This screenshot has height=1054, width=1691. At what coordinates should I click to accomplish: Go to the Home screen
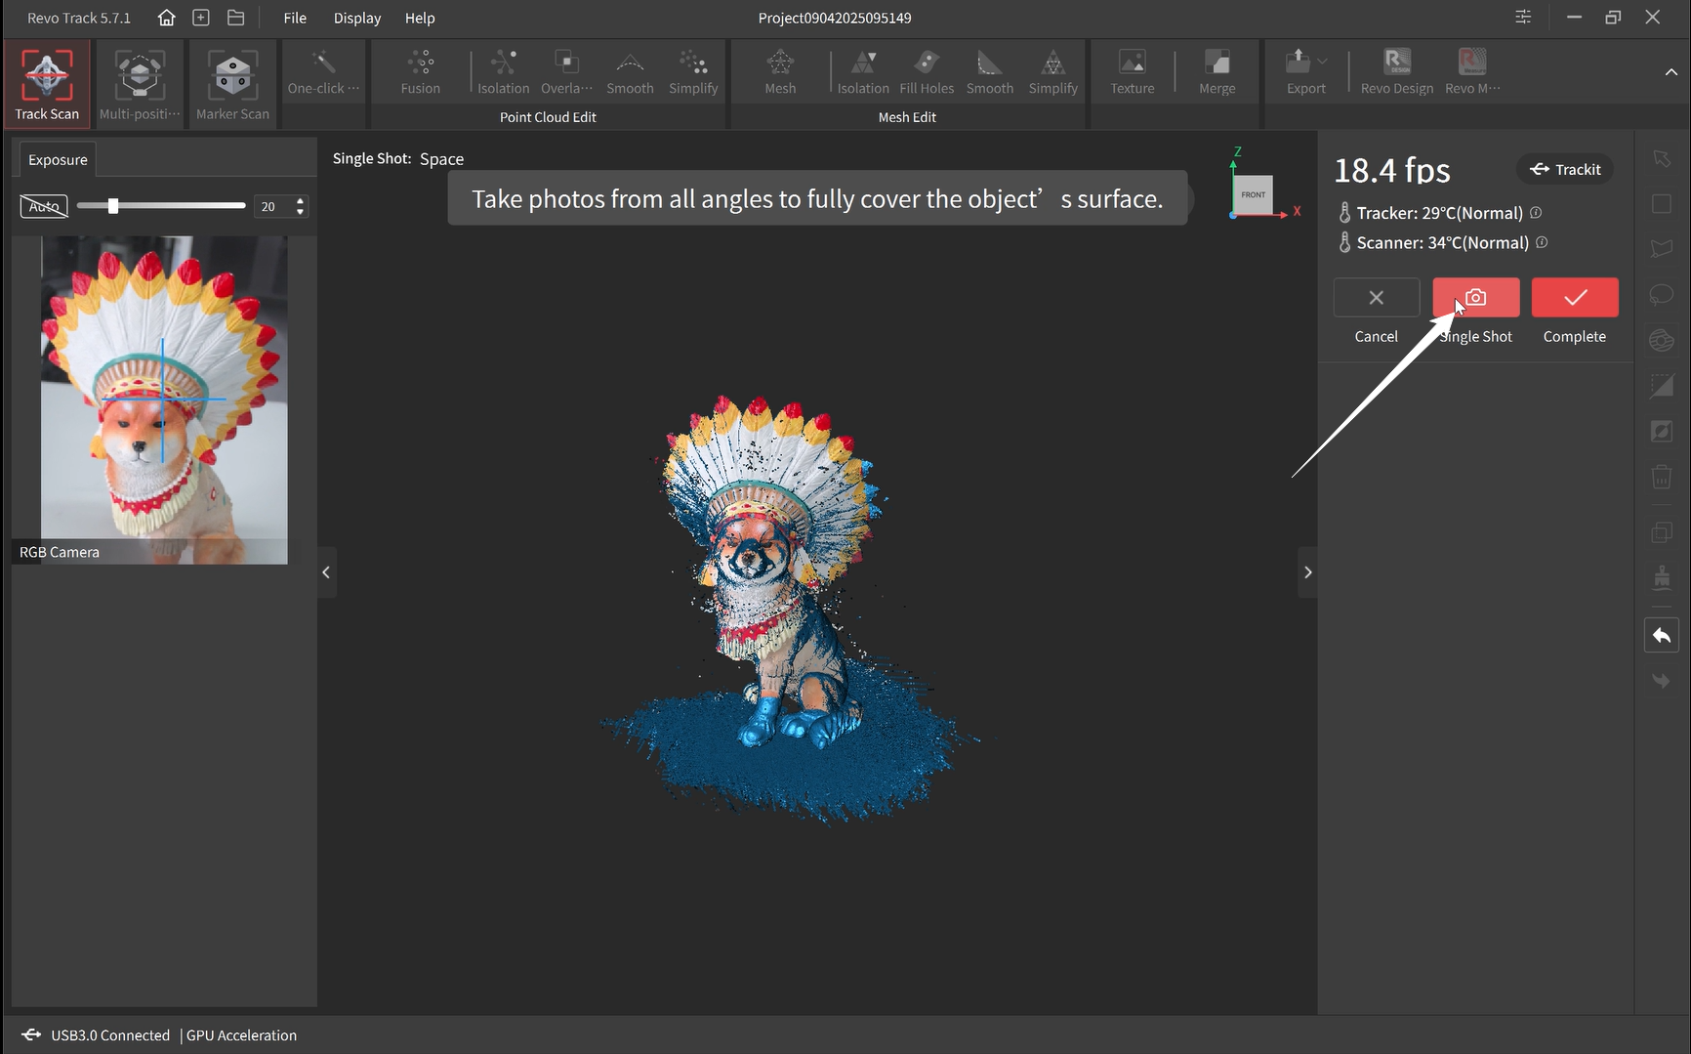point(167,18)
